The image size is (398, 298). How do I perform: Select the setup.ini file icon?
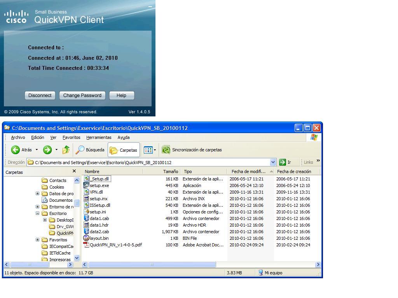point(86,211)
